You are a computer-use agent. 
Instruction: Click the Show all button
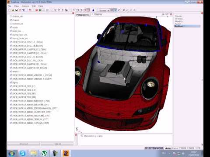(x=24, y=144)
